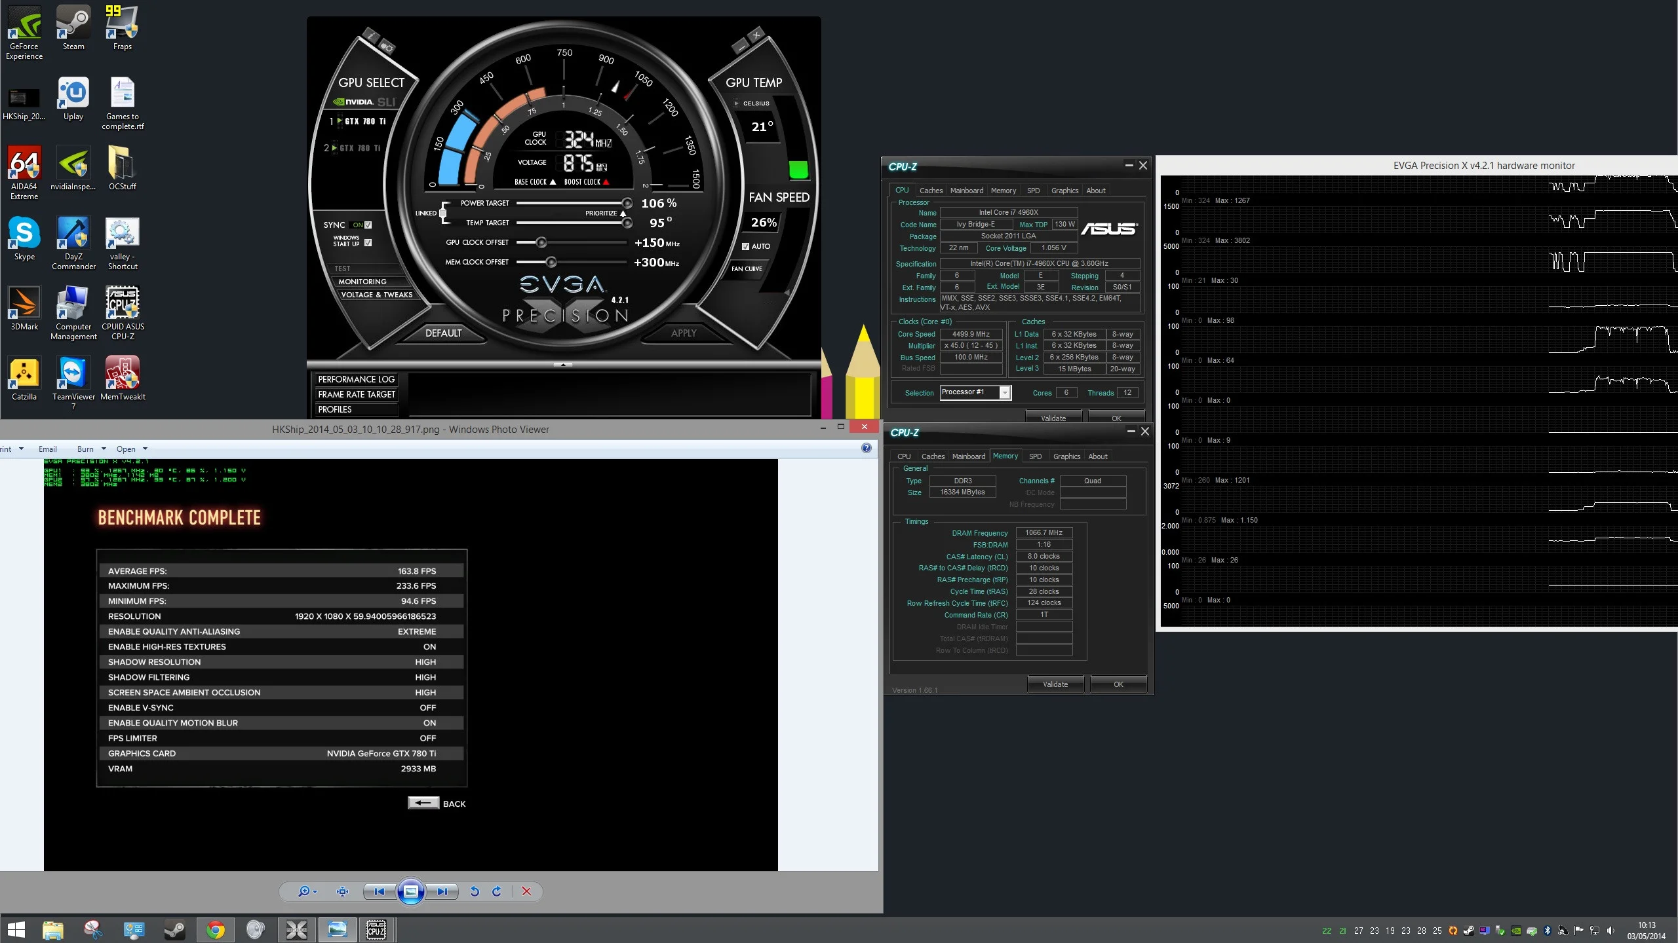This screenshot has width=1678, height=943.
Task: Toggle the fan AUTO checkbox
Action: (745, 246)
